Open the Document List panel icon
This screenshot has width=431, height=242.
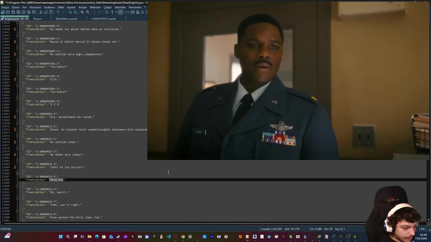pyautogui.click(x=137, y=12)
